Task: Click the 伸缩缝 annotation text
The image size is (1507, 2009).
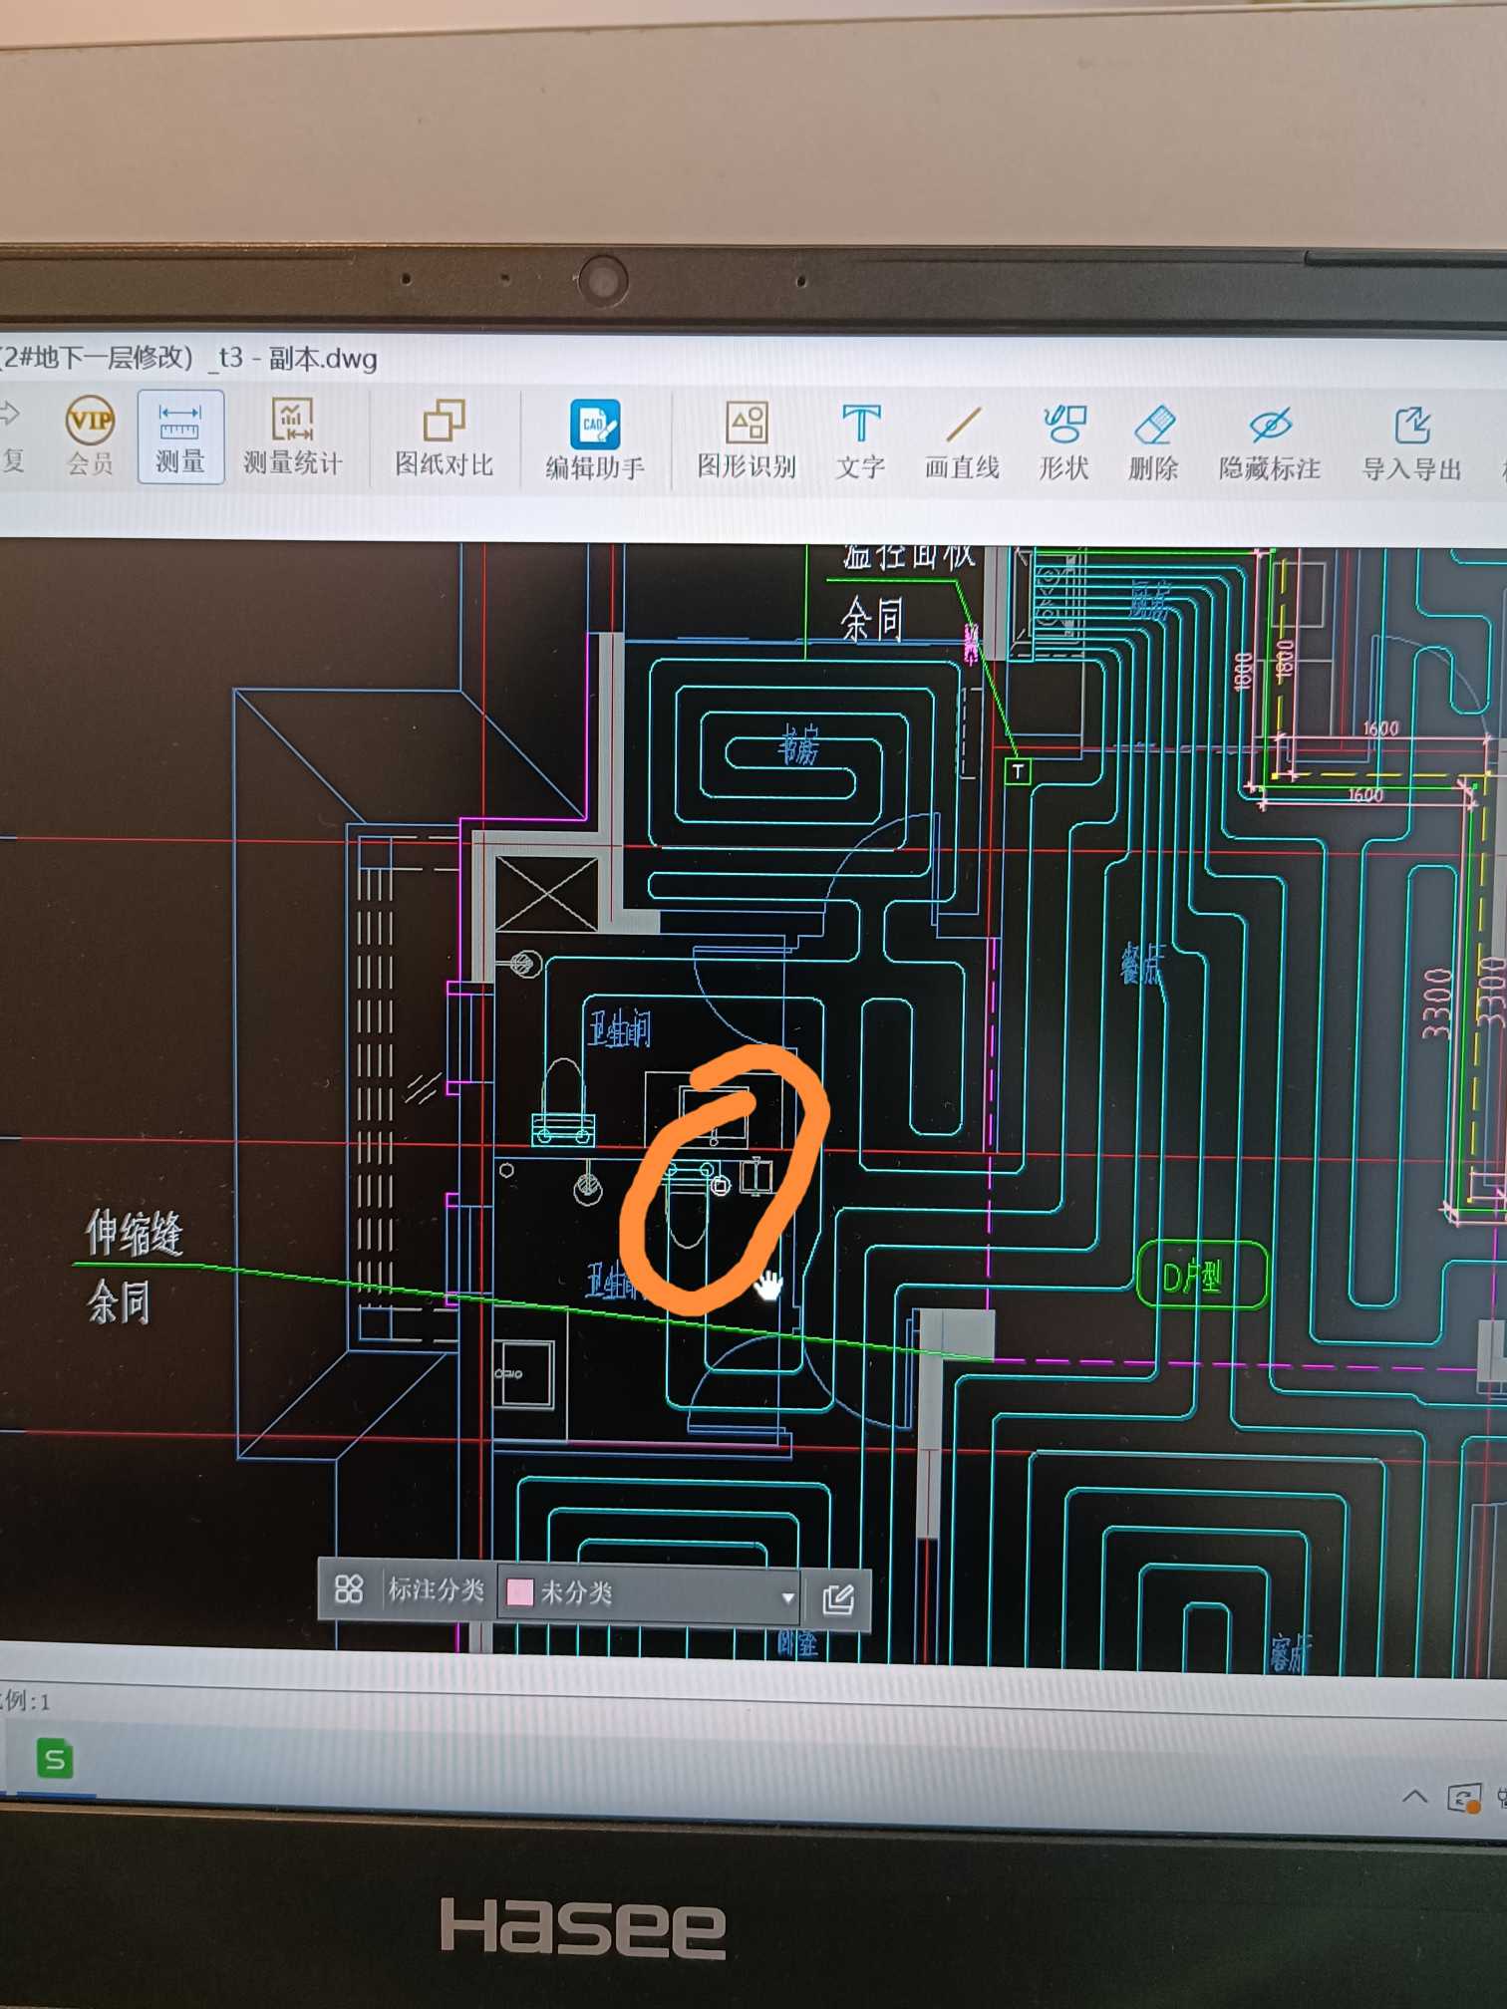Action: pyautogui.click(x=135, y=1233)
